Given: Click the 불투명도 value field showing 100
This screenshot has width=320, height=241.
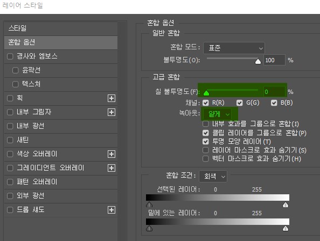Looking at the screenshot, I should (x=274, y=60).
